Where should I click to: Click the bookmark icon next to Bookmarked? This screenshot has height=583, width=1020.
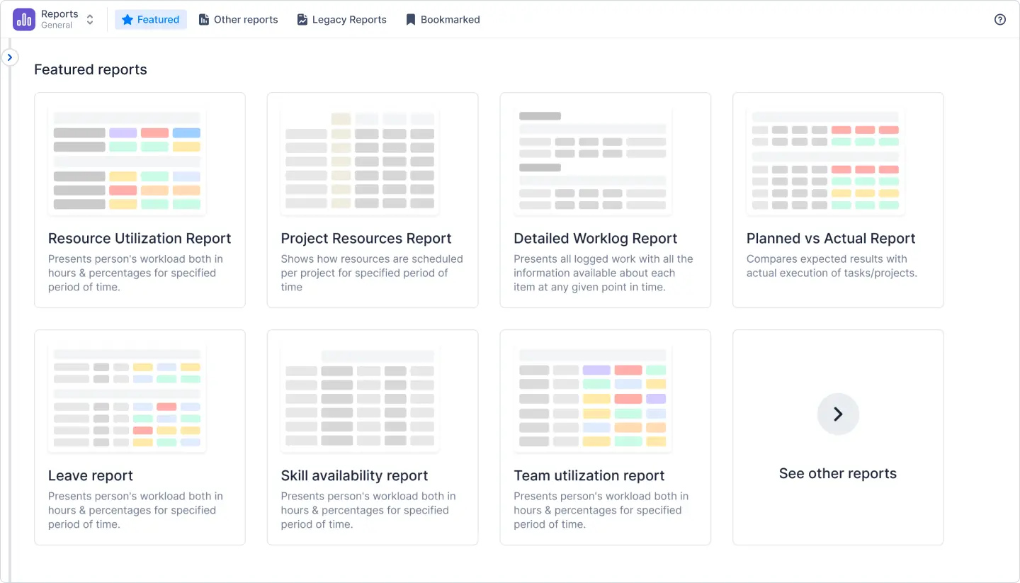[410, 19]
